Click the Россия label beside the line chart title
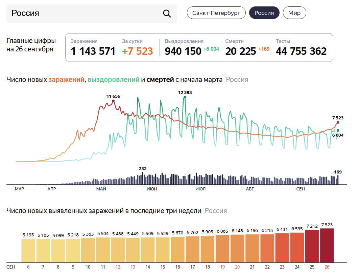 [x=237, y=80]
